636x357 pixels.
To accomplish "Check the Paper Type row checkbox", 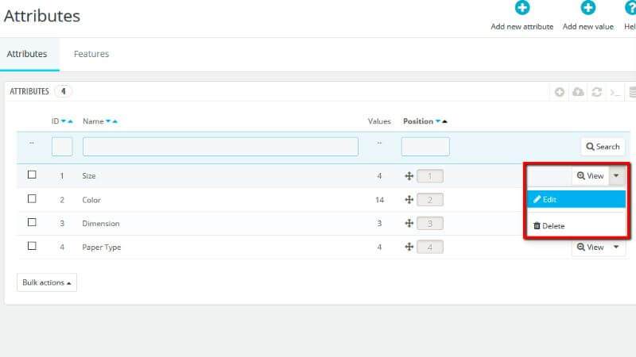I will pyautogui.click(x=32, y=246).
